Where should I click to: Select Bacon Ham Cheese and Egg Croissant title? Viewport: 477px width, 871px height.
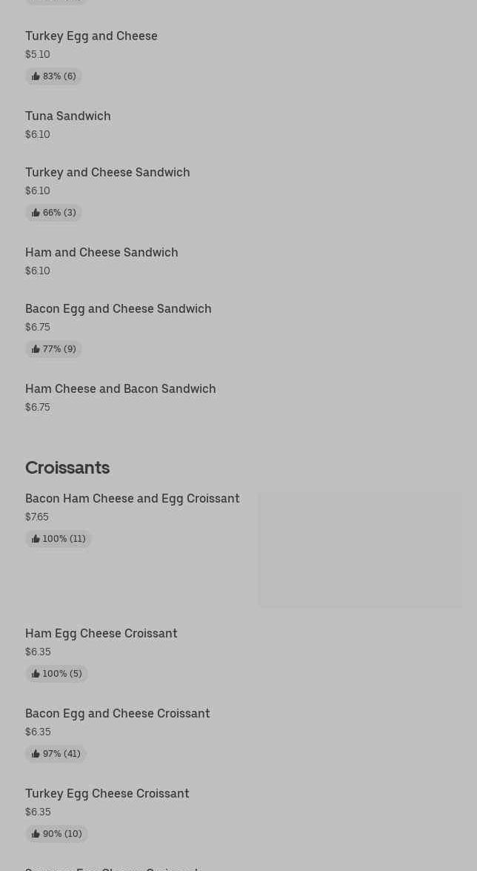133,498
